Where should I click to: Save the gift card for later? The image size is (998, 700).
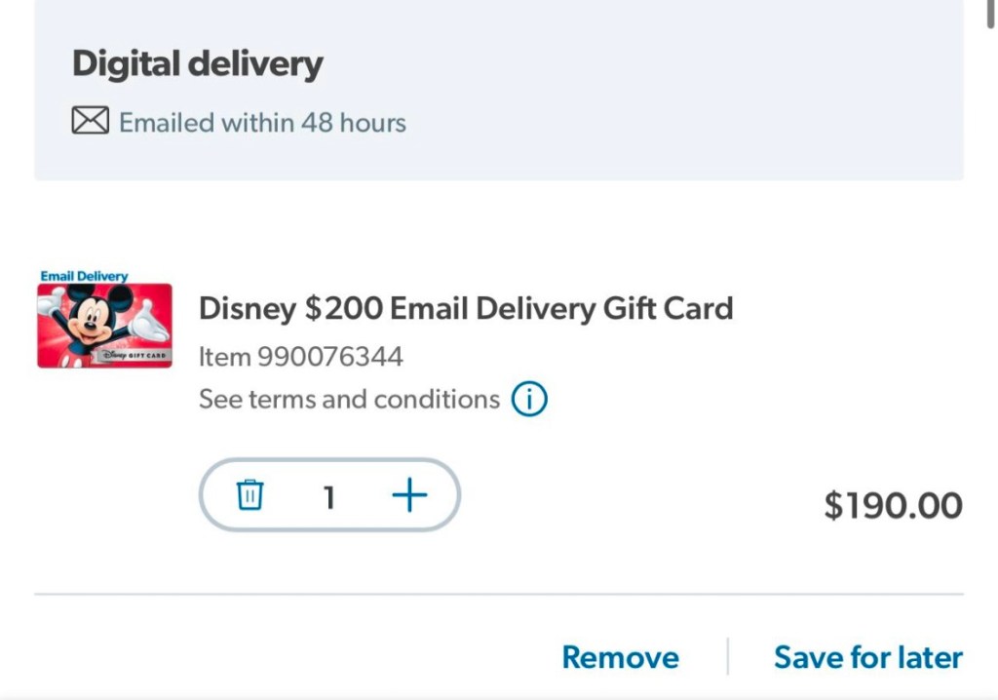click(867, 657)
